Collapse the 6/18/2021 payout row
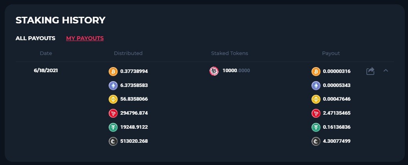The height and width of the screenshot is (165, 408). 386,70
